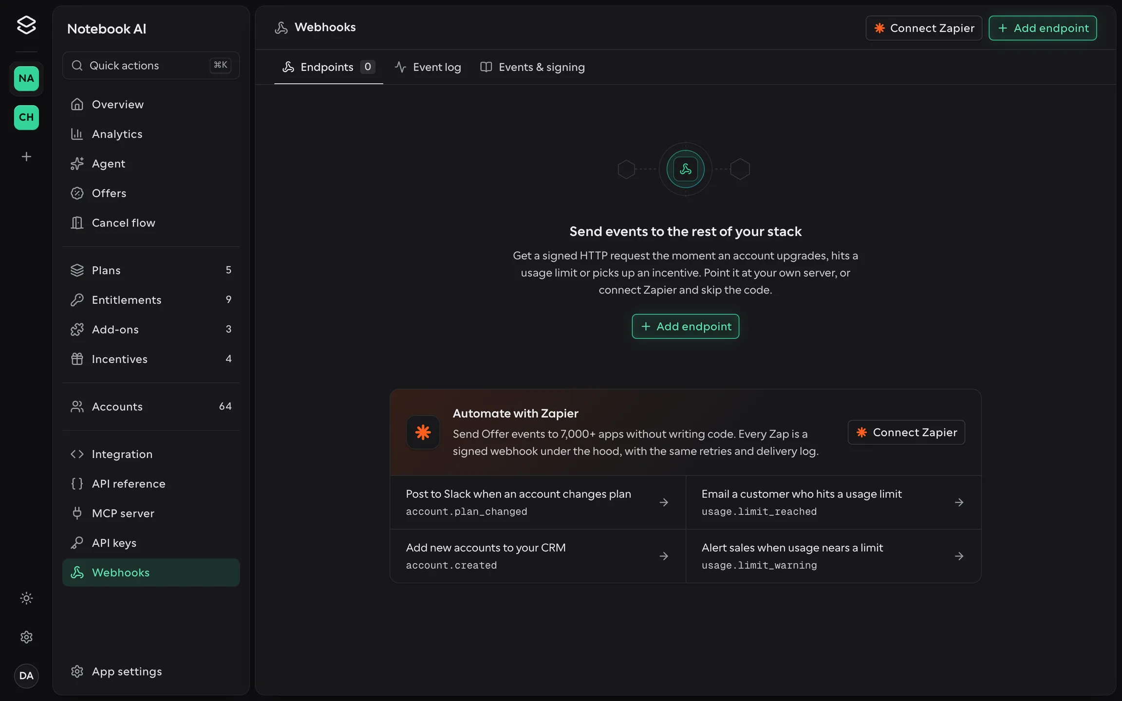Image resolution: width=1122 pixels, height=701 pixels.
Task: Click the orange Zapier logo tile
Action: click(423, 432)
